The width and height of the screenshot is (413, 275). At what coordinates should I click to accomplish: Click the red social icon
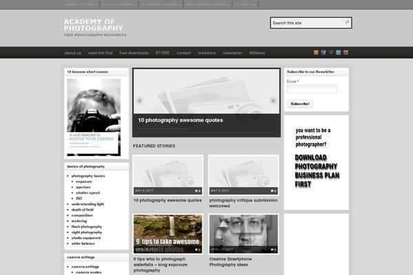tap(346, 53)
